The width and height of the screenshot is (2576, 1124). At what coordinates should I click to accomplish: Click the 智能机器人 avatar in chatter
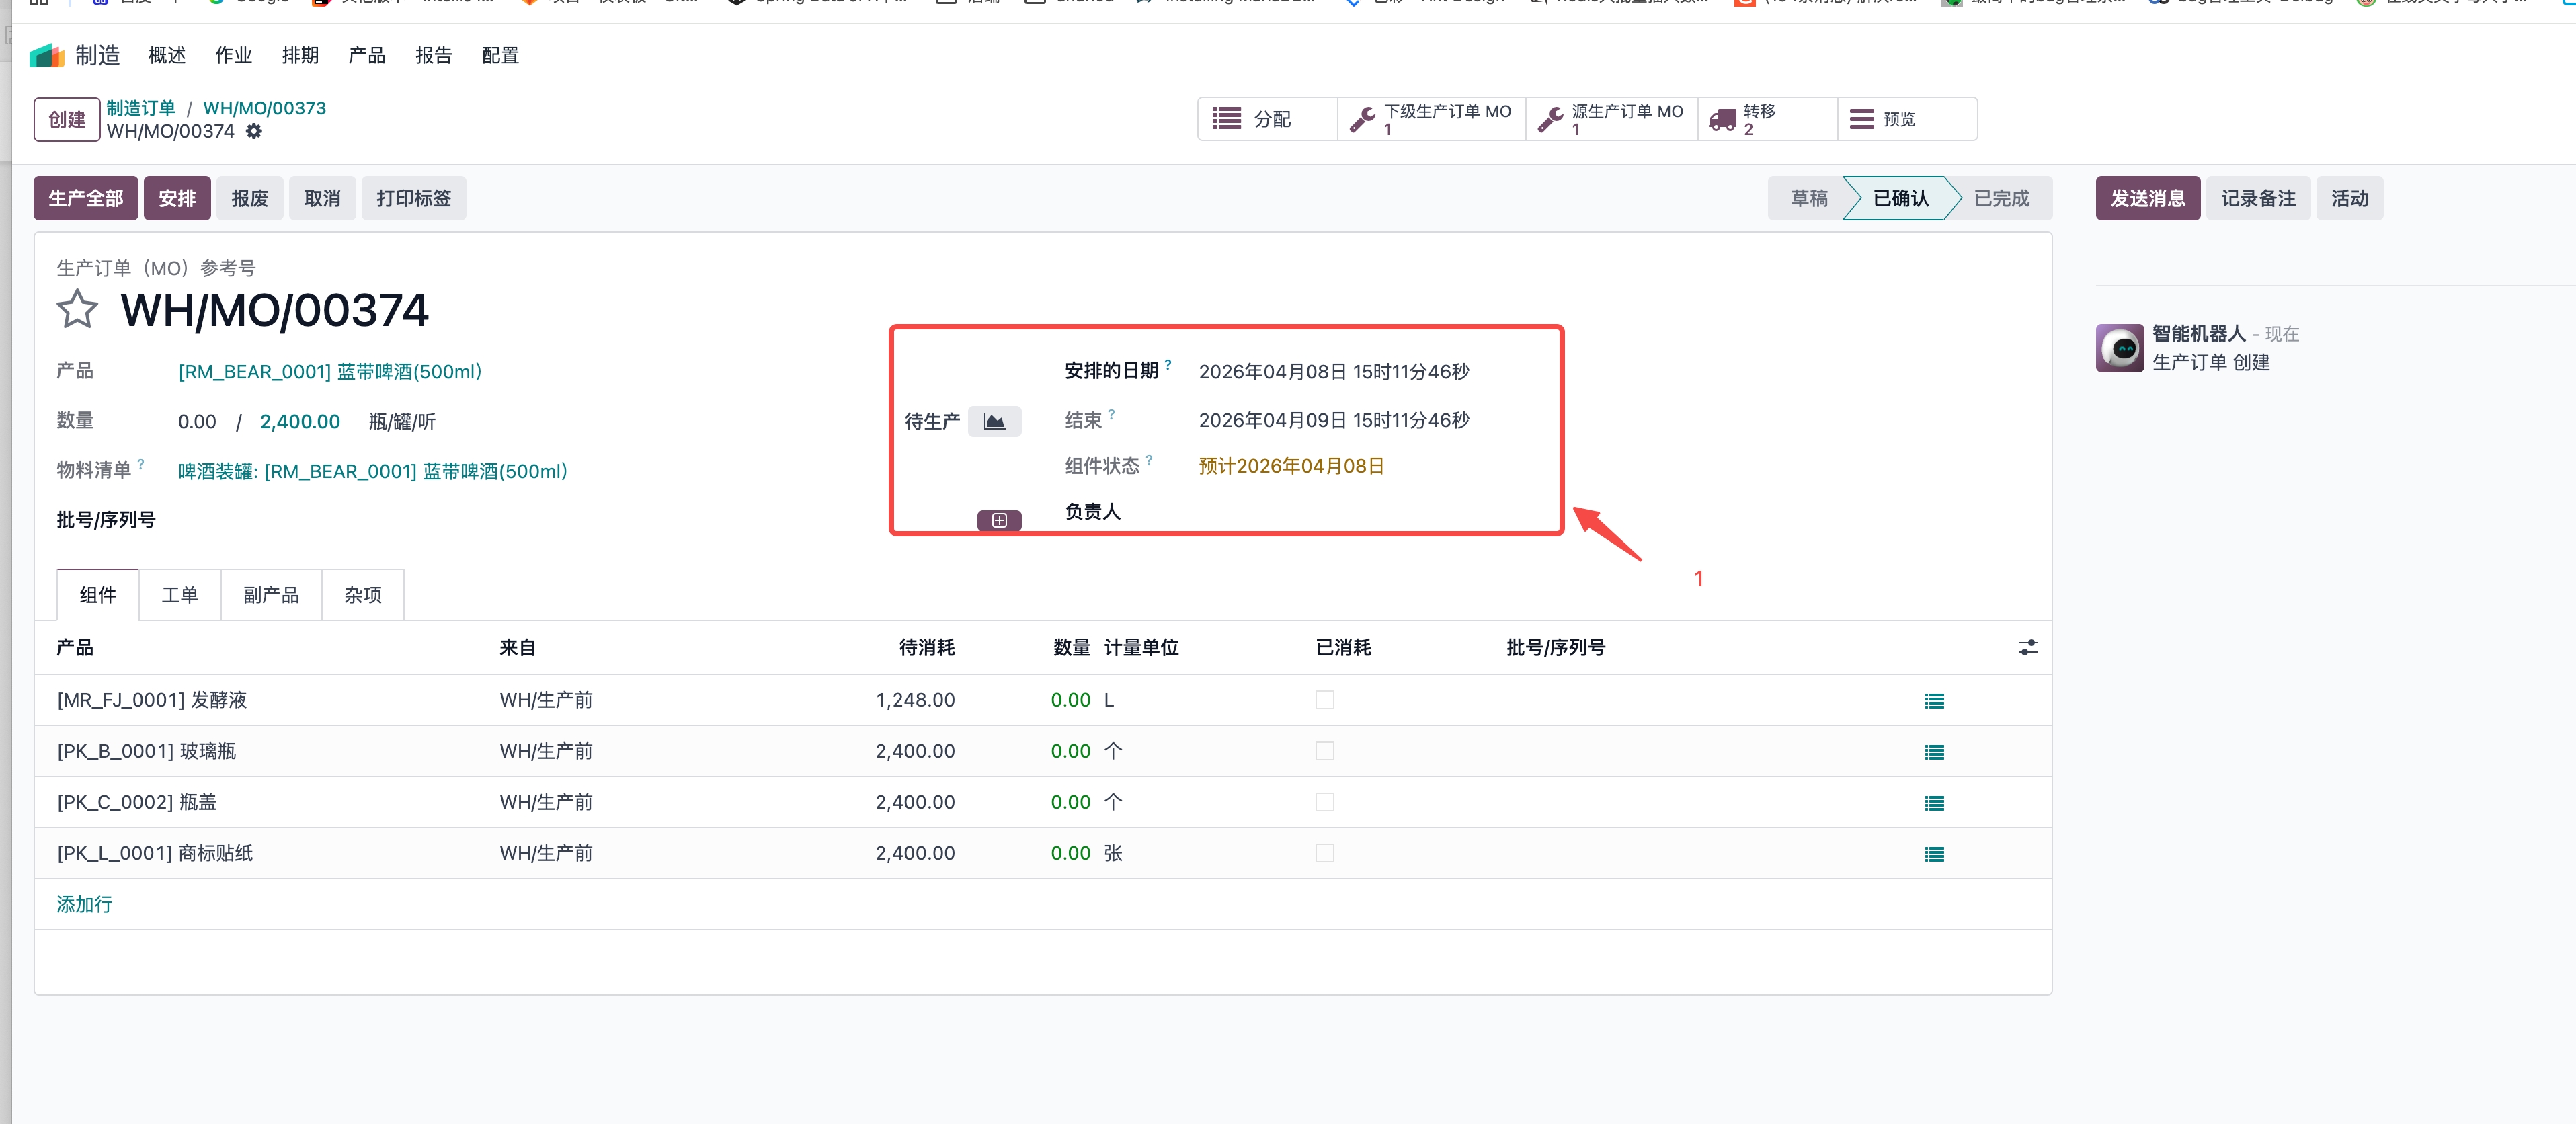click(x=2119, y=348)
